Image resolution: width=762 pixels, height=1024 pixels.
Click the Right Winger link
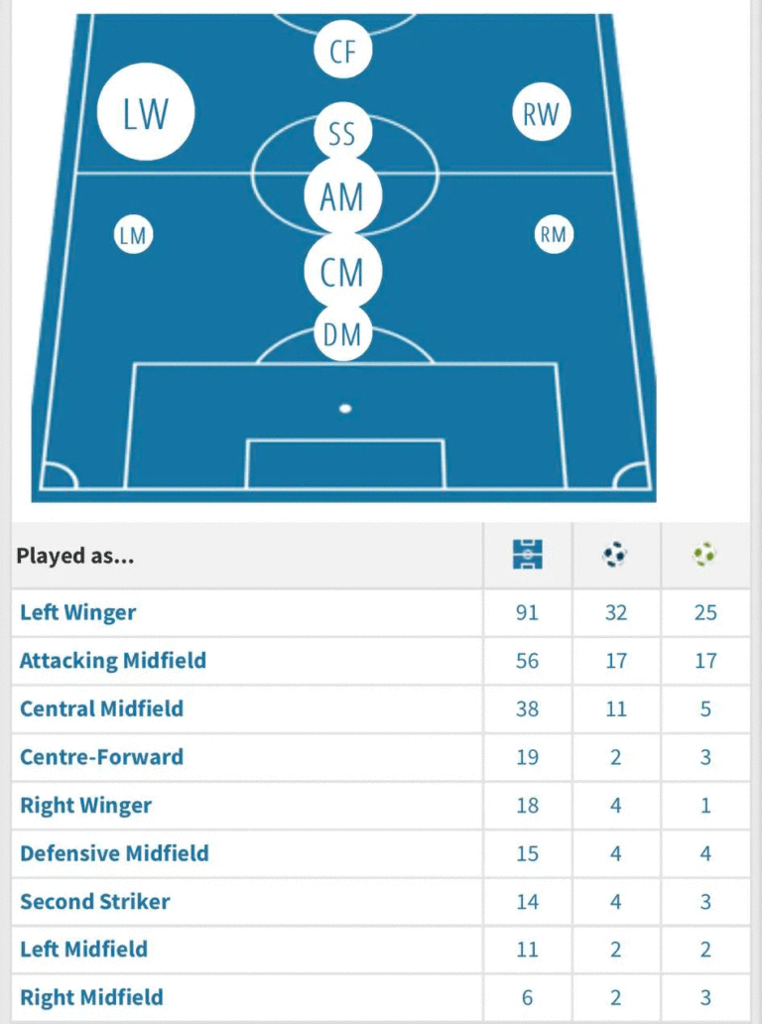86,805
